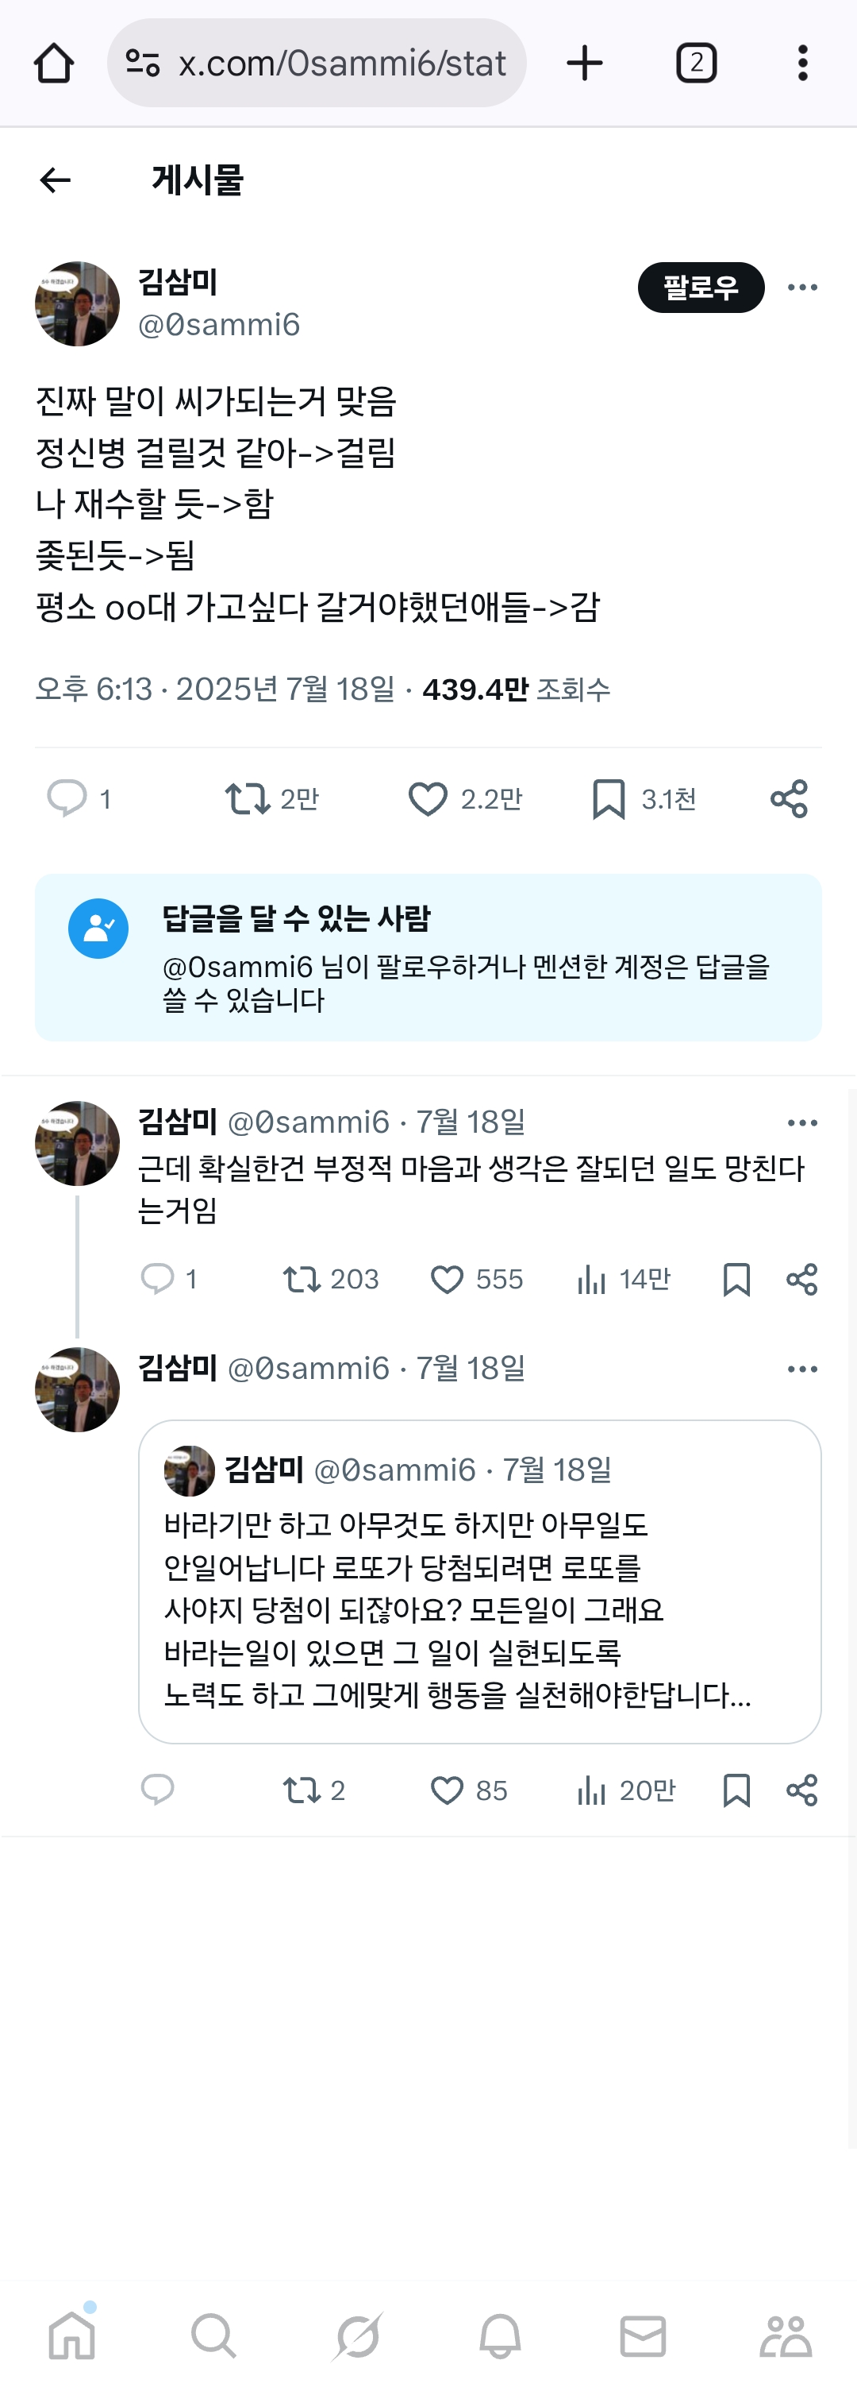View analytics of reply with 14만 views

coord(592,1279)
